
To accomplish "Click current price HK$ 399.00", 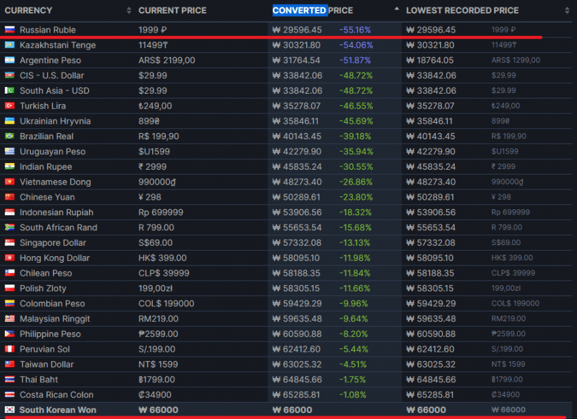I will coord(162,258).
